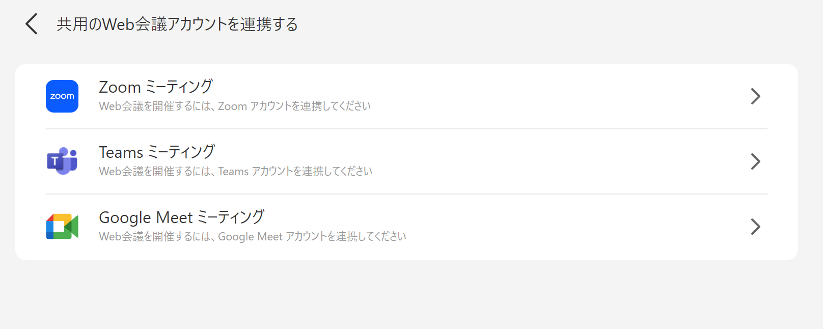Select the "Teams ミーティング" title
823x329 pixels.
pyautogui.click(x=157, y=152)
